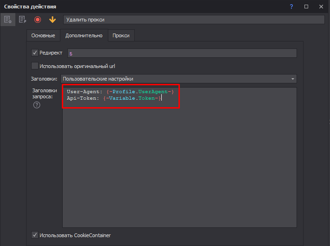Click help icon under Заголовки запроса
The image size is (330, 246).
pos(37,105)
